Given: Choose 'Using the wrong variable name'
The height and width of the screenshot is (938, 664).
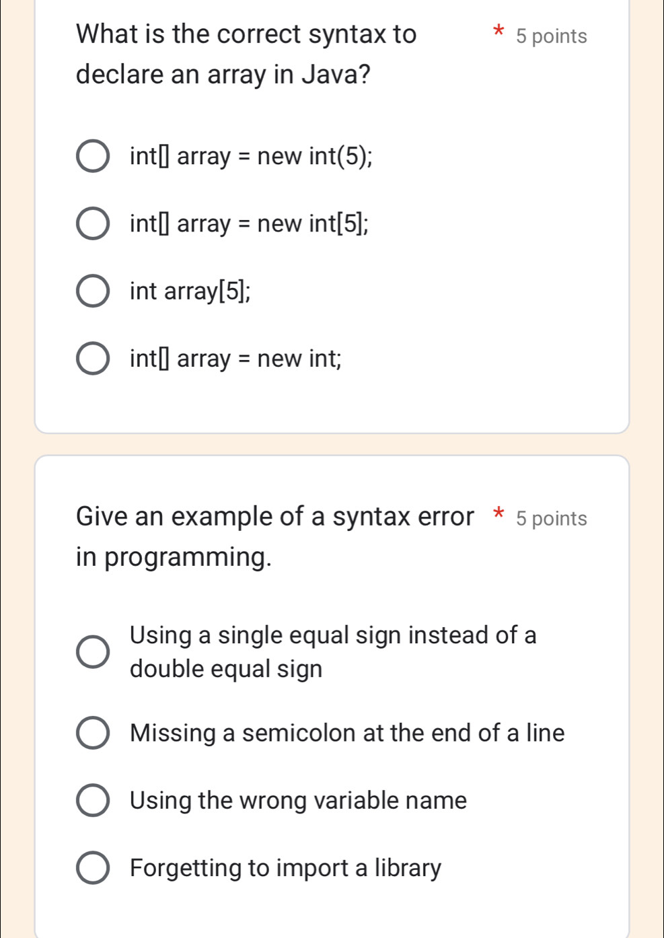Looking at the screenshot, I should click(93, 801).
